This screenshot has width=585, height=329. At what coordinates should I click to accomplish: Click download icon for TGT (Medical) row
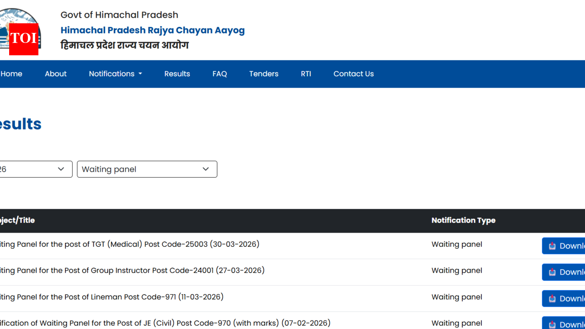pyautogui.click(x=552, y=246)
